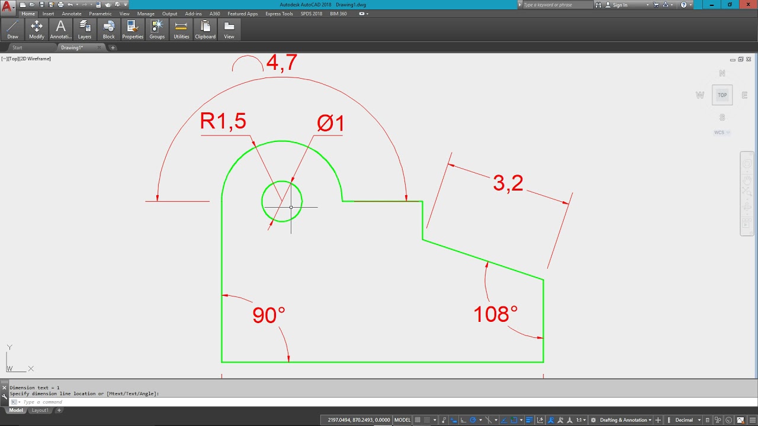Click the Autodesk App Store cart icon
The height and width of the screenshot is (426, 758).
pos(656,5)
